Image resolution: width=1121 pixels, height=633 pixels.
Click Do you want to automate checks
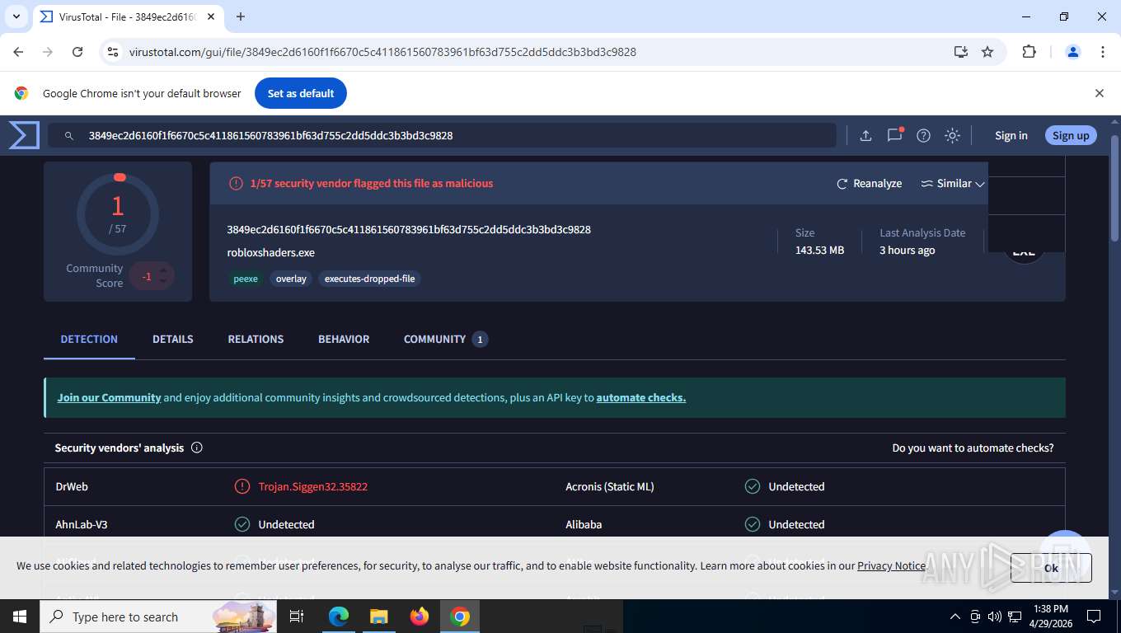point(973,448)
